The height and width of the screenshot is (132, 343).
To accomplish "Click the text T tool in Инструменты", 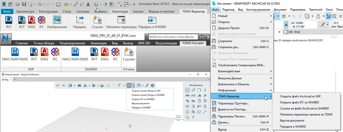I will (193, 117).
